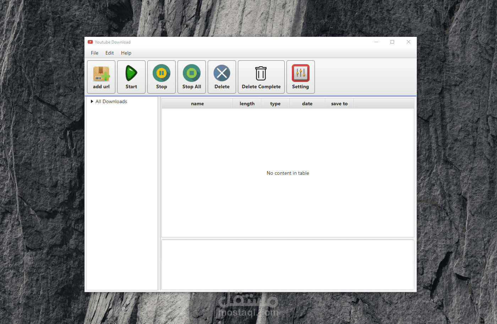
Task: Start download with green play icon
Action: coord(131,73)
